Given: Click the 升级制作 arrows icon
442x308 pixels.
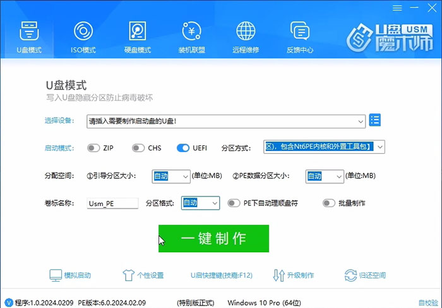Looking at the screenshot, I should click(279, 275).
